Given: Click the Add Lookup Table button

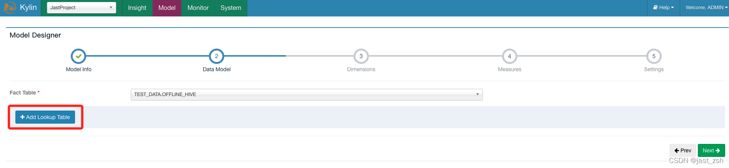Looking at the screenshot, I should point(45,117).
